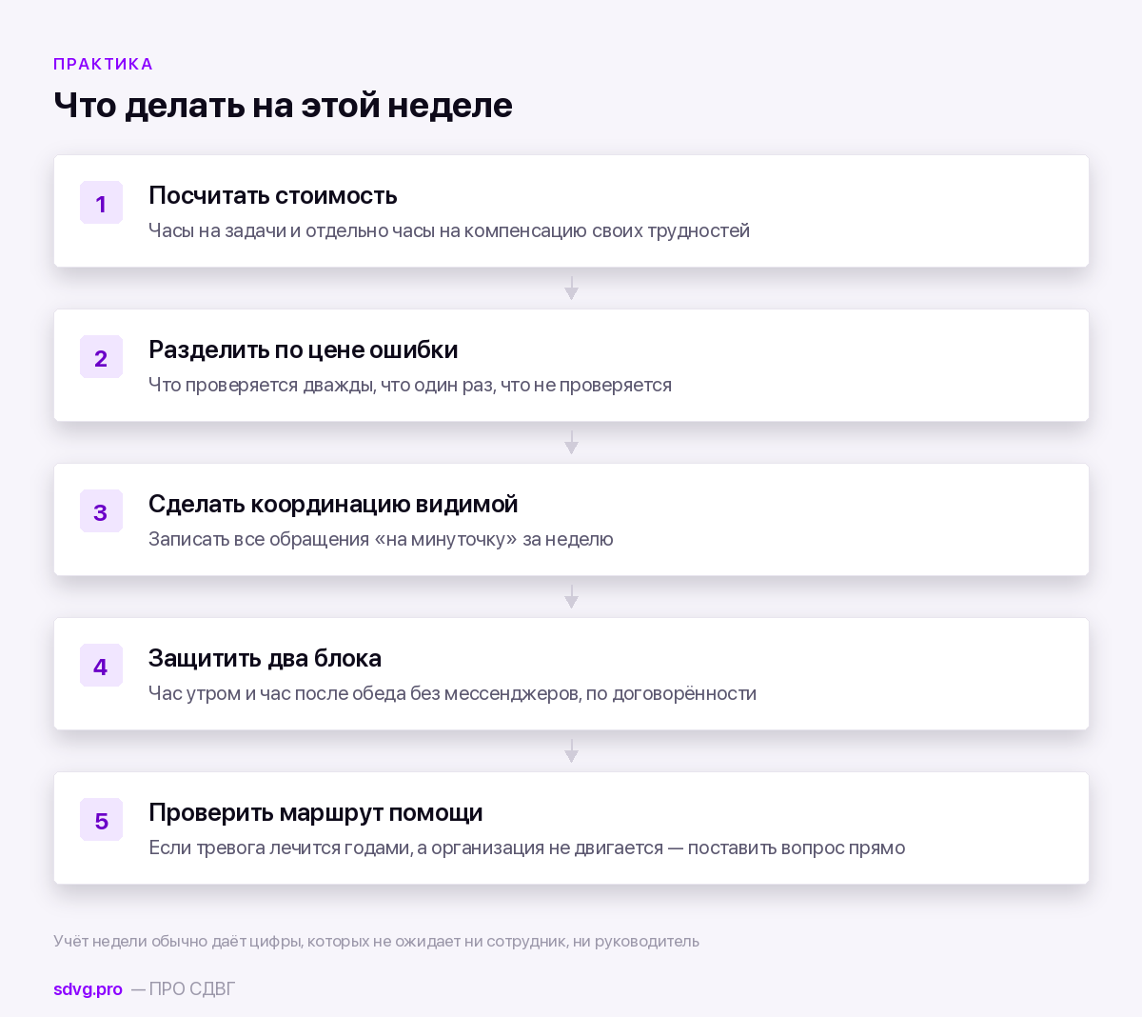
Task: Click the step number 2 badge
Action: coord(101,357)
